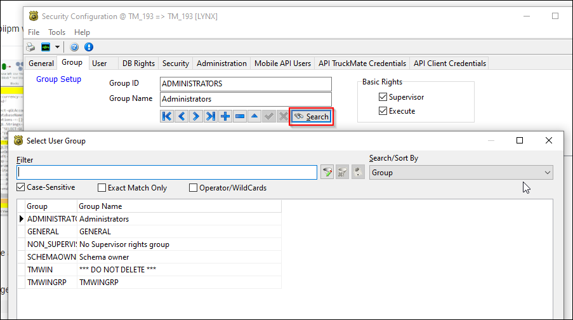This screenshot has height=320, width=573.
Task: Sort by the Group column header
Action: pyautogui.click(x=51, y=206)
